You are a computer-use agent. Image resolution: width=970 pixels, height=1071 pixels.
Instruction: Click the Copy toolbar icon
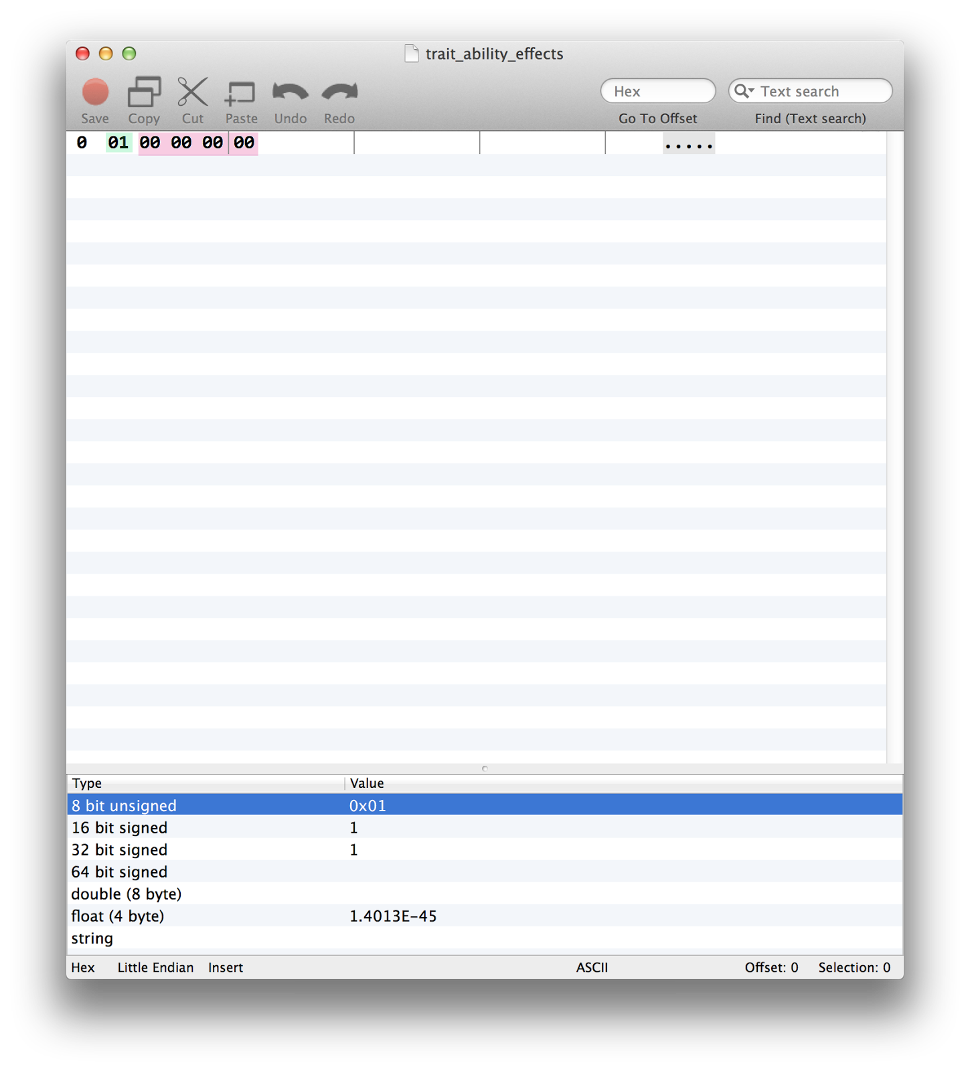tap(144, 92)
